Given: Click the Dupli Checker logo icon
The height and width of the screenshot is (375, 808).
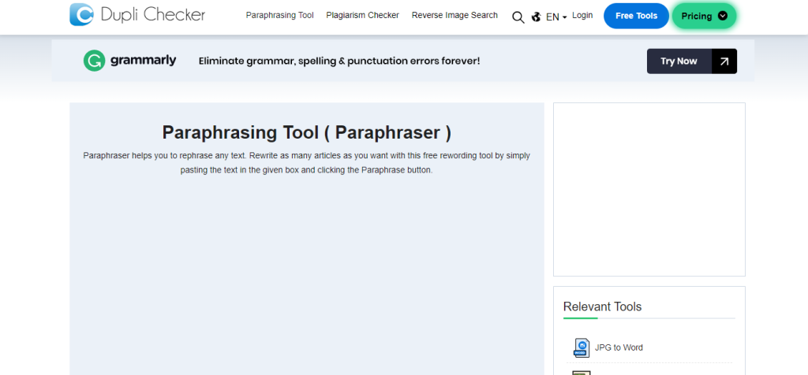Looking at the screenshot, I should 81,14.
